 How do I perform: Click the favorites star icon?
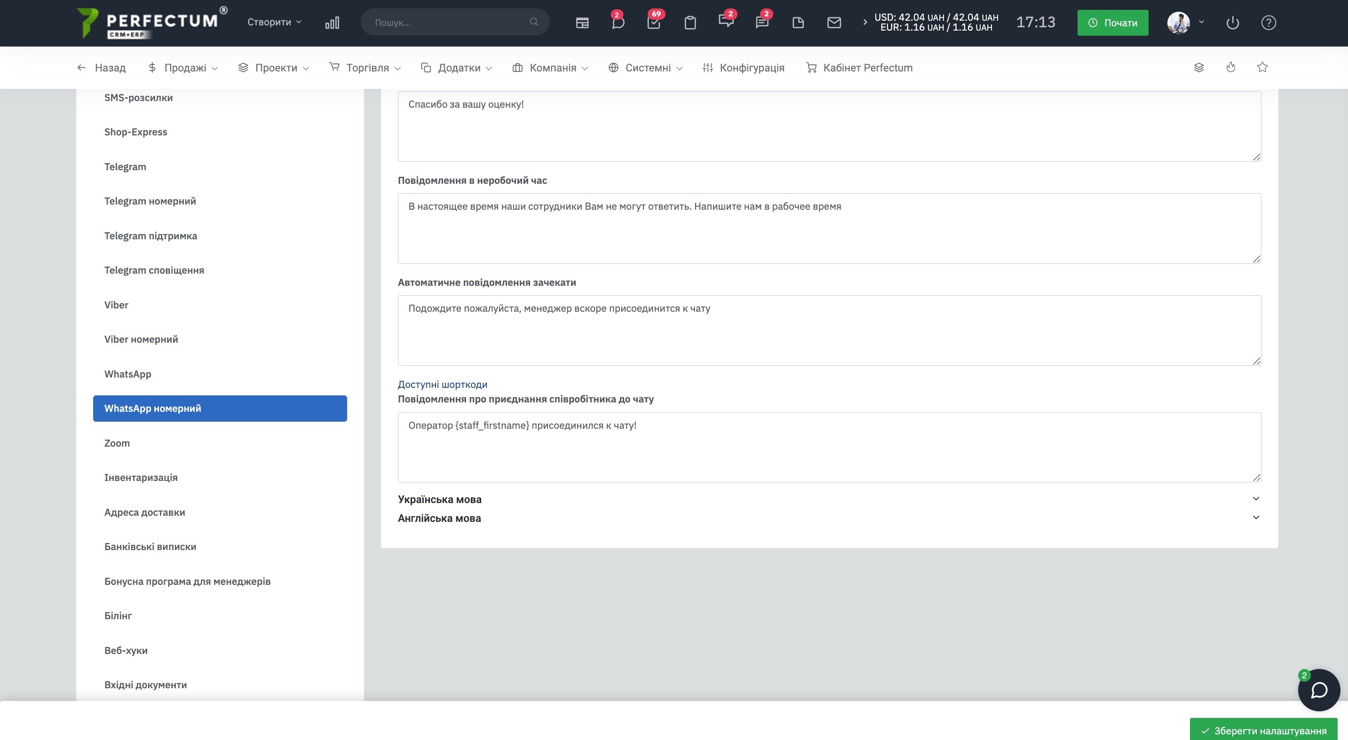[x=1262, y=67]
